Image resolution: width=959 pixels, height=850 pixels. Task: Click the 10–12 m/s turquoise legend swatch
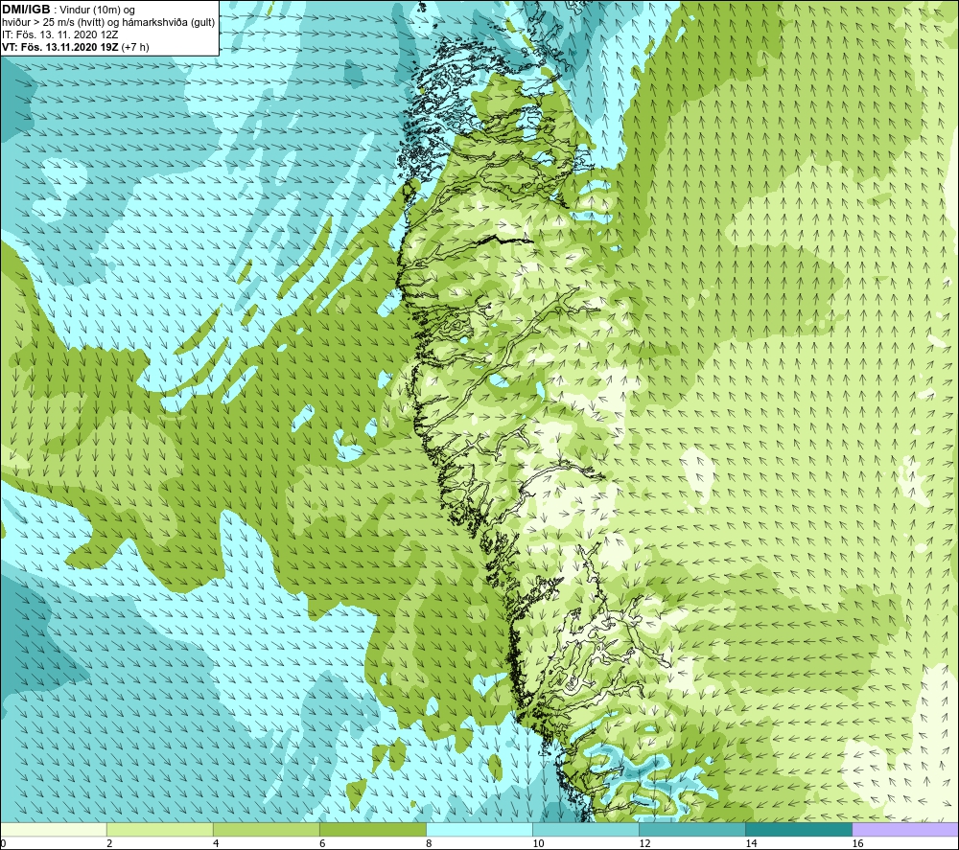click(x=586, y=829)
